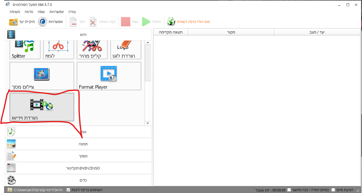This screenshot has height=193, width=362.
Task: Click the התחל start button
Action: 151,22
